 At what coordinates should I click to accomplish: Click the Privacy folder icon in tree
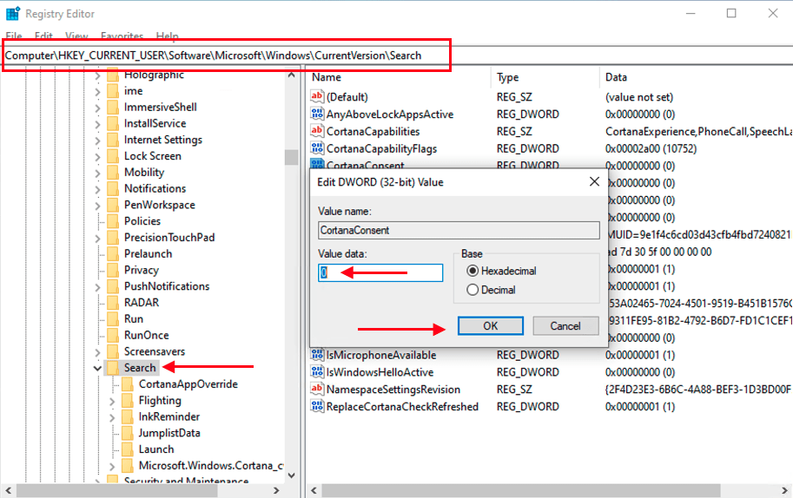112,270
